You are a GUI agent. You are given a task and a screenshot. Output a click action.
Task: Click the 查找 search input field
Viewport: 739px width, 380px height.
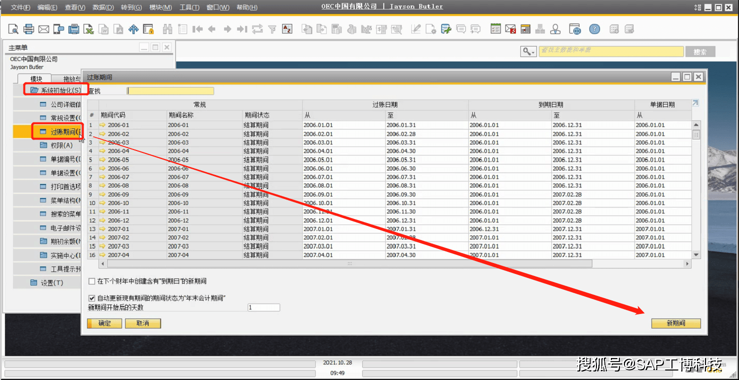(x=170, y=91)
